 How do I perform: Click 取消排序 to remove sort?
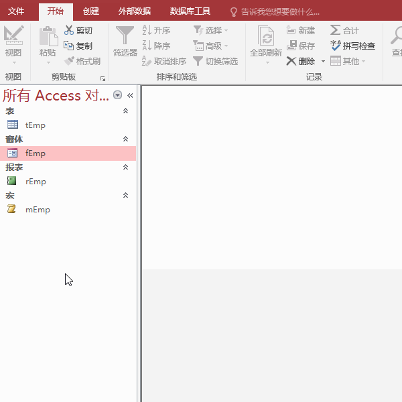click(164, 61)
